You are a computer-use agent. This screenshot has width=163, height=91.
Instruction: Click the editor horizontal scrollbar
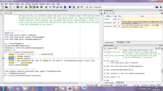[x=40, y=83]
